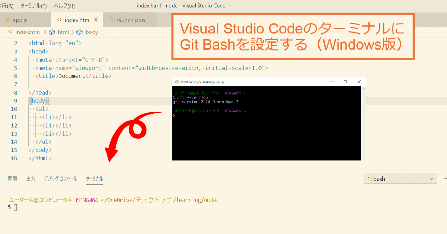Select the ターミナル panel tab
The image size is (447, 234).
click(94, 179)
